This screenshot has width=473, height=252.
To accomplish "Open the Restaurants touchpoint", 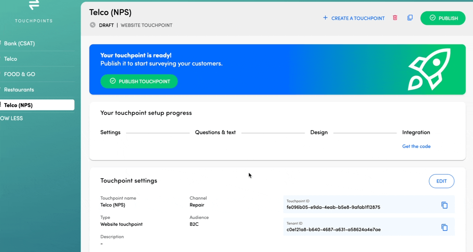I will [19, 90].
